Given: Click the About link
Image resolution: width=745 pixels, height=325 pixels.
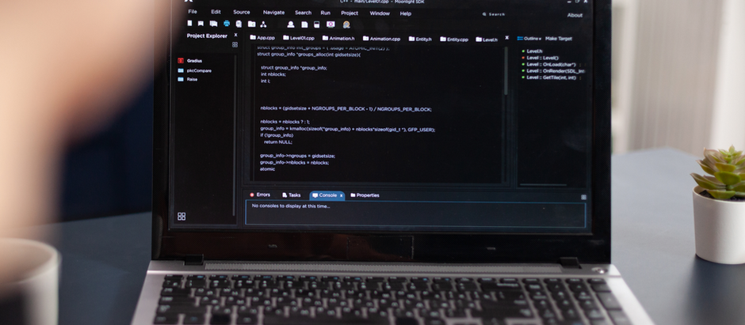Looking at the screenshot, I should coord(575,15).
